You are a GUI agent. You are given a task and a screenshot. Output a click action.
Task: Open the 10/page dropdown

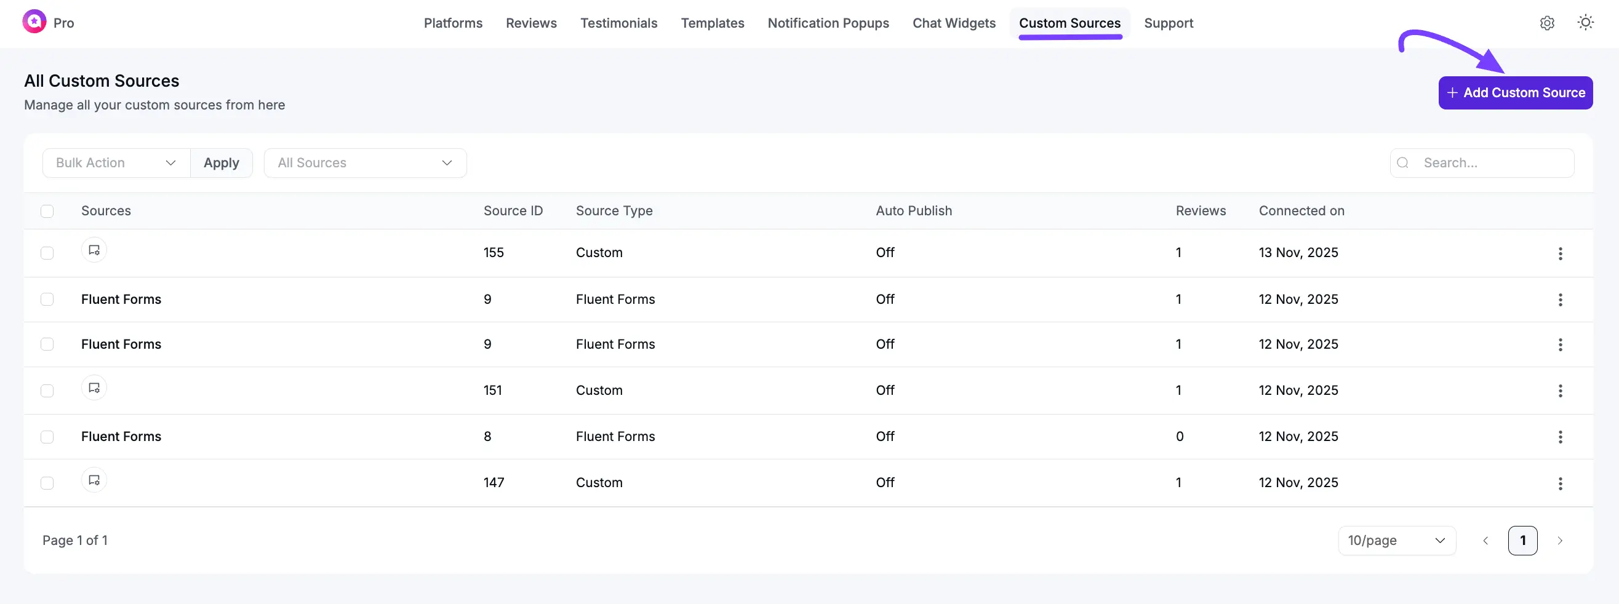tap(1397, 540)
